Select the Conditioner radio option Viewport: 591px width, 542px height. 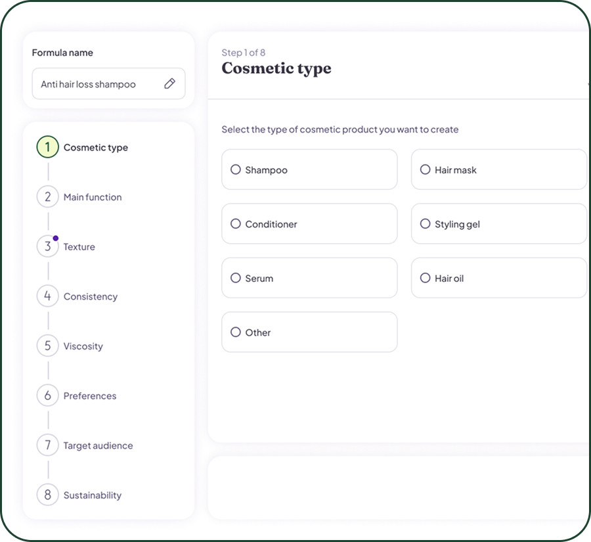coord(236,224)
